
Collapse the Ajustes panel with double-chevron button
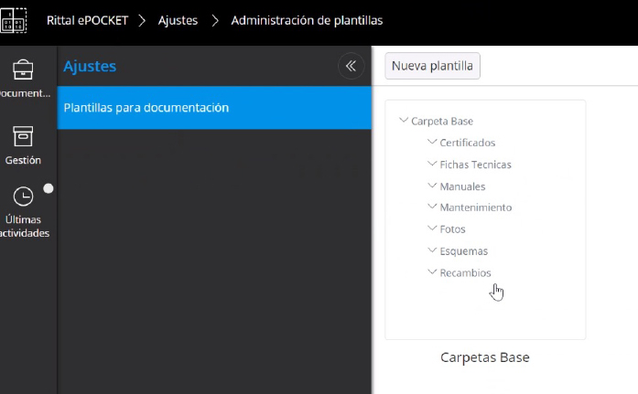coord(351,66)
